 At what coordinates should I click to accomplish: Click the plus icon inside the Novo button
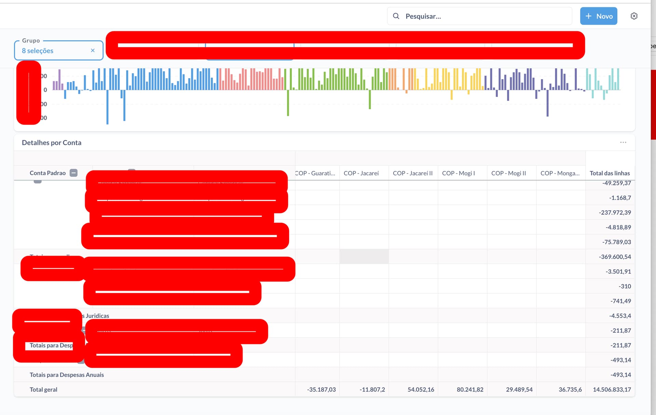pos(589,16)
